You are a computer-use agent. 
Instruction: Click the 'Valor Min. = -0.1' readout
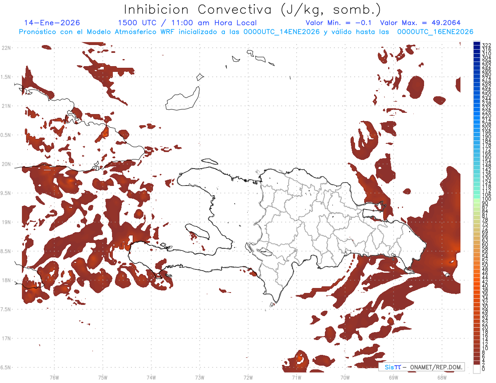click(339, 23)
